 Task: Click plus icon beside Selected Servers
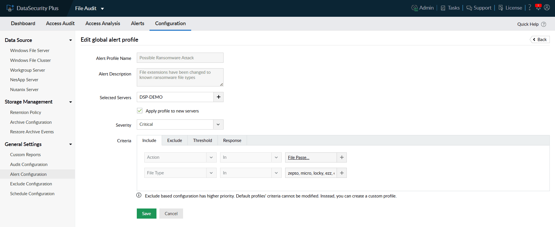tap(218, 97)
